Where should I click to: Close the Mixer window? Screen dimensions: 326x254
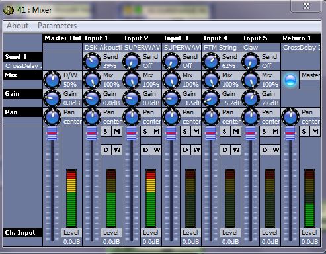click(x=306, y=6)
